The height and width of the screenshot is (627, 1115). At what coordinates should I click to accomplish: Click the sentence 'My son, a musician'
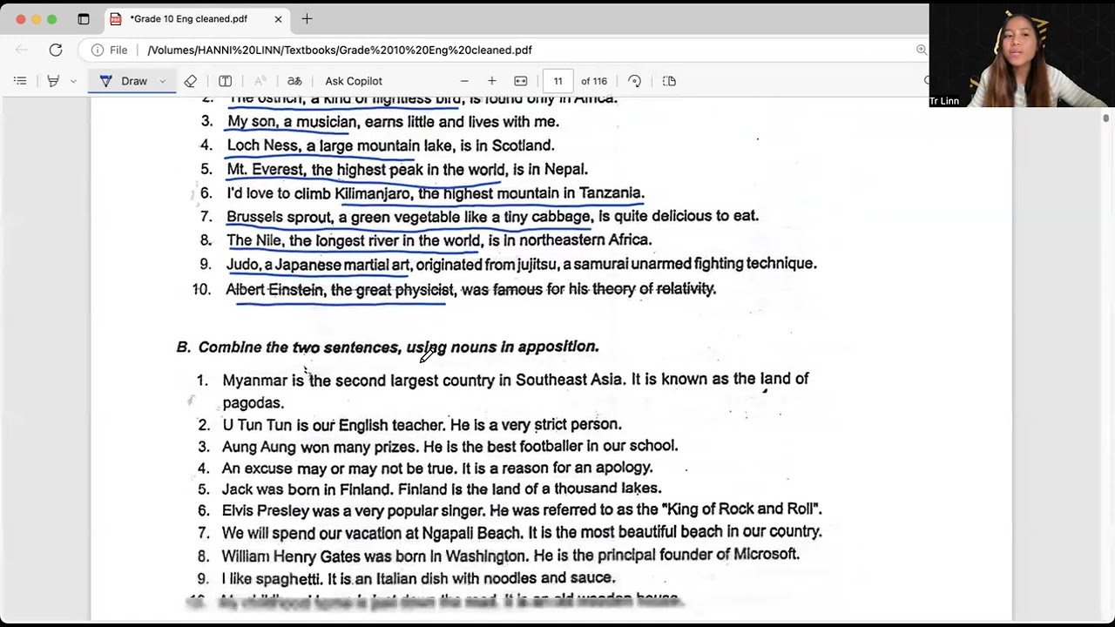pos(393,122)
